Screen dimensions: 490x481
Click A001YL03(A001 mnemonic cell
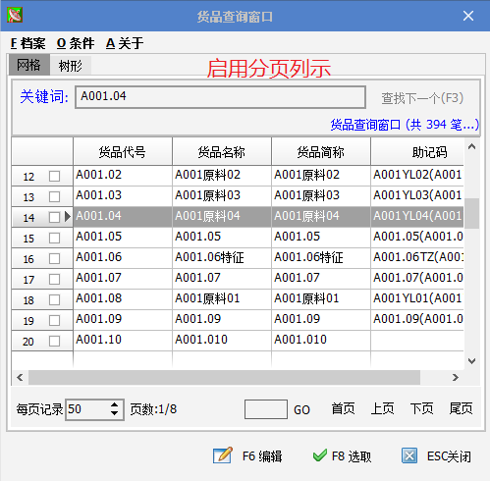(417, 195)
